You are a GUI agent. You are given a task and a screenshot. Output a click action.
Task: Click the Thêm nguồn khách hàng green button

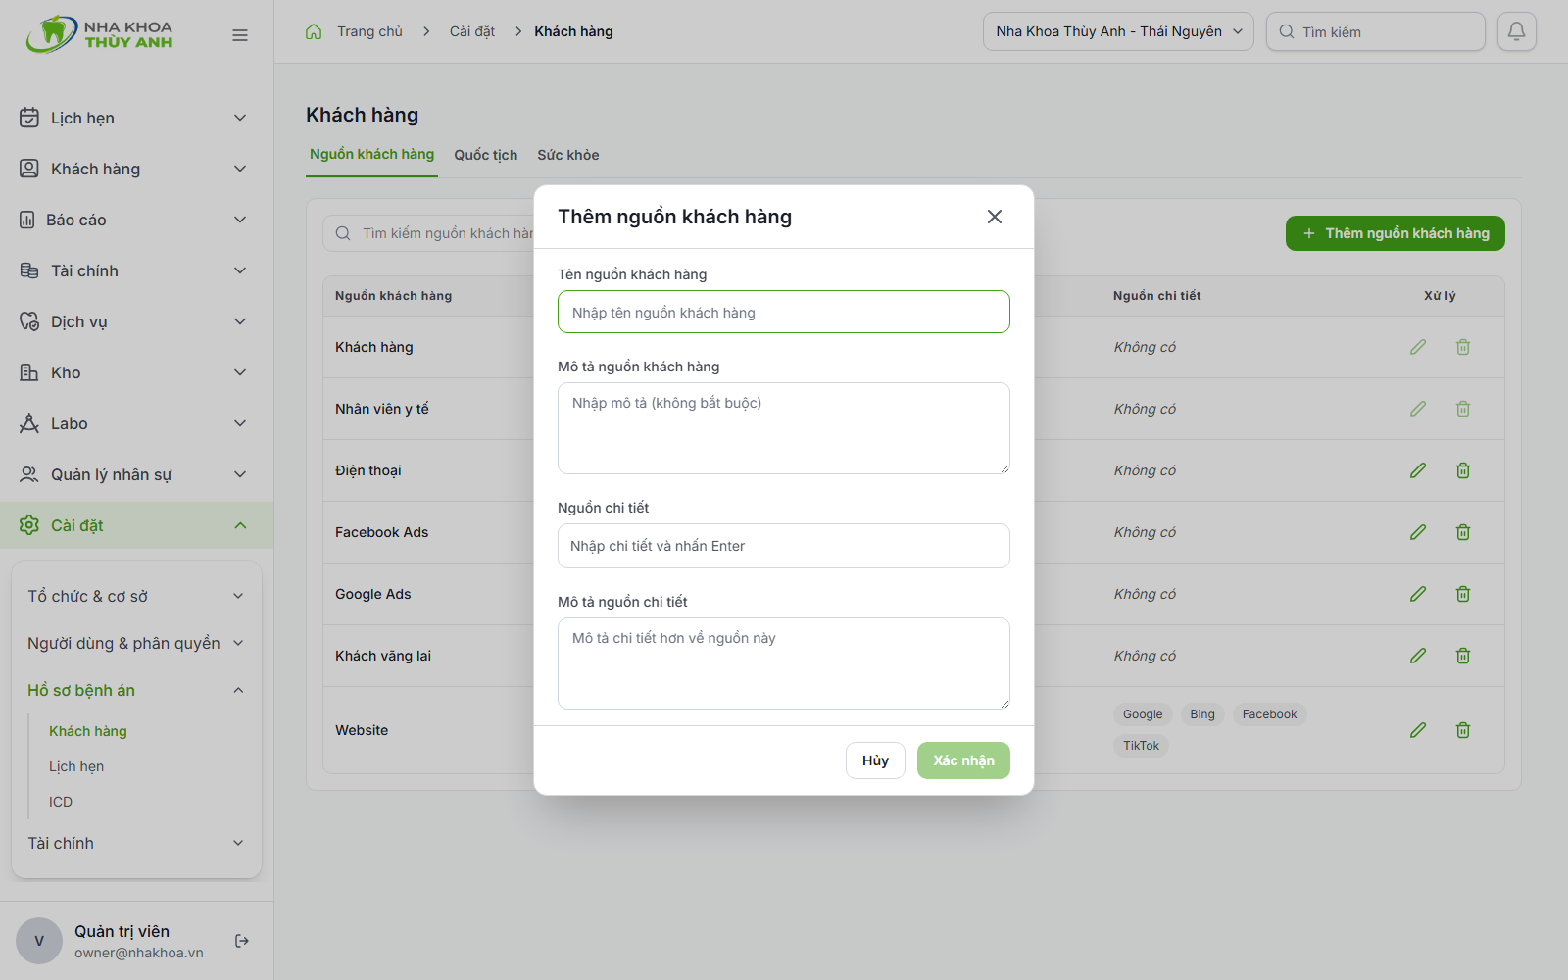1396,233
